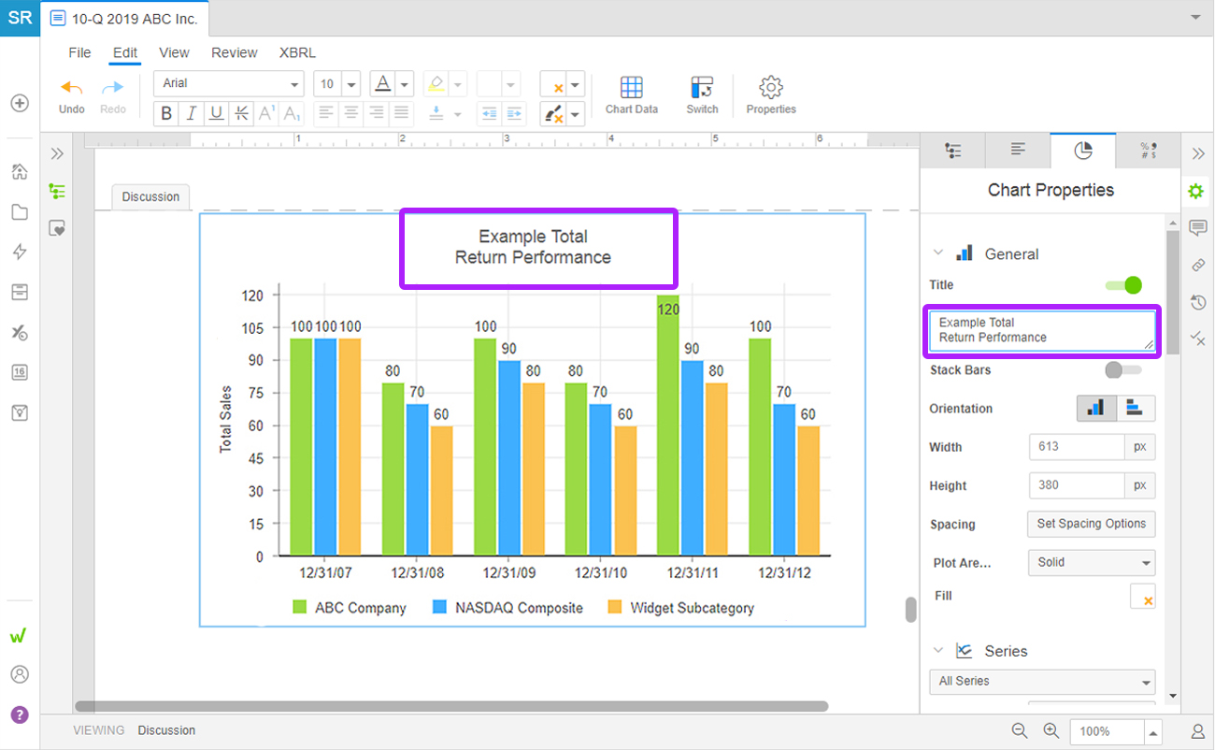Open the Plot Area Solid dropdown
Image resolution: width=1215 pixels, height=750 pixels.
pyautogui.click(x=1091, y=563)
